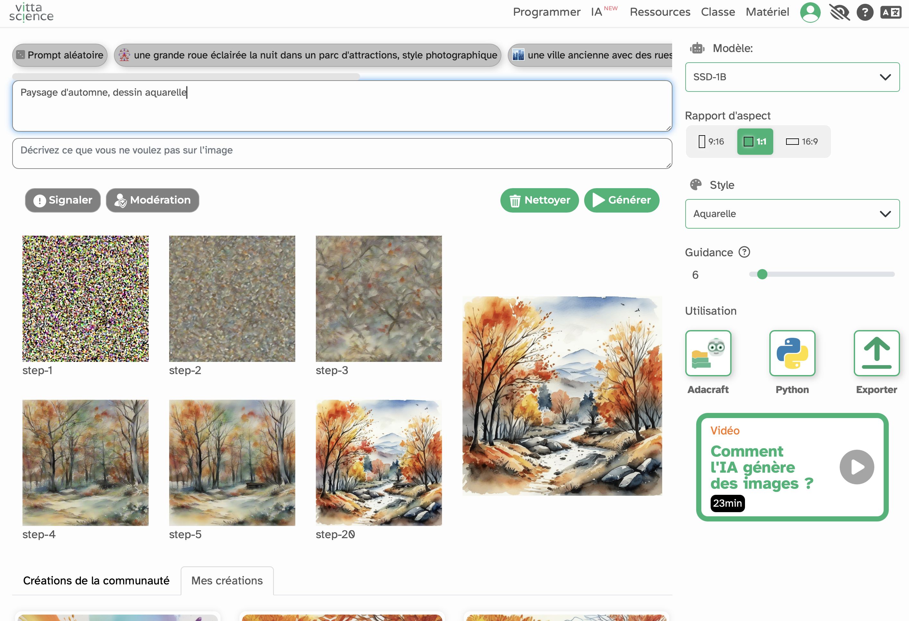Select the step-3 thumbnail
Screen dimensions: 909x621
point(379,299)
